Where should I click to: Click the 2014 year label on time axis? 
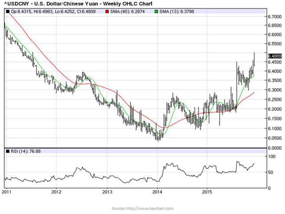coord(157,192)
